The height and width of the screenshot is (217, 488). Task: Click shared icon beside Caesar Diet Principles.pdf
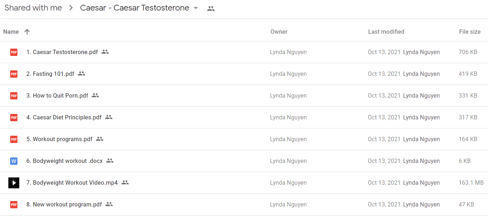click(109, 117)
